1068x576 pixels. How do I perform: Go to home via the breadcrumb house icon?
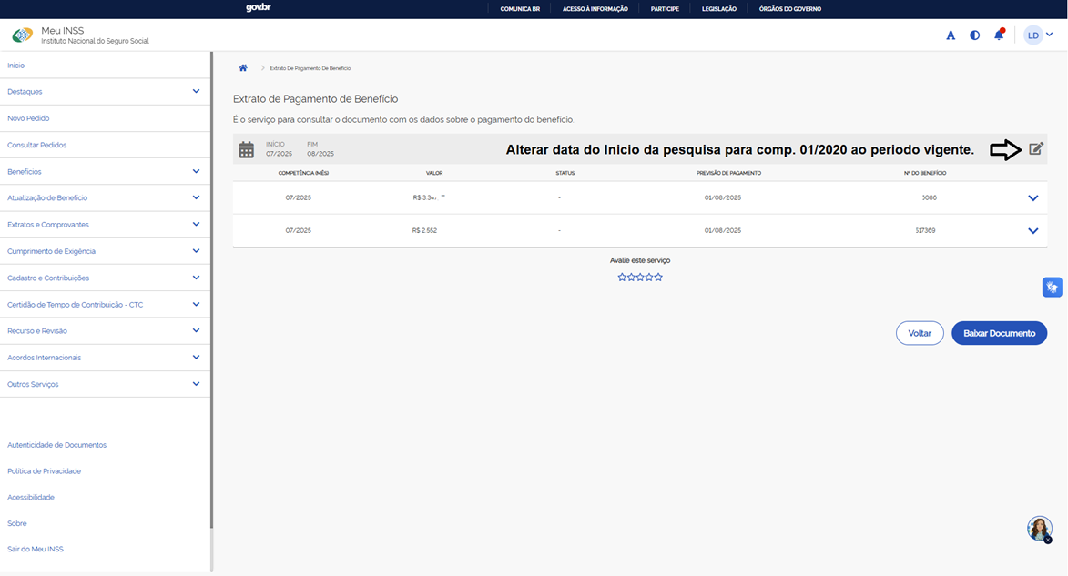point(242,68)
